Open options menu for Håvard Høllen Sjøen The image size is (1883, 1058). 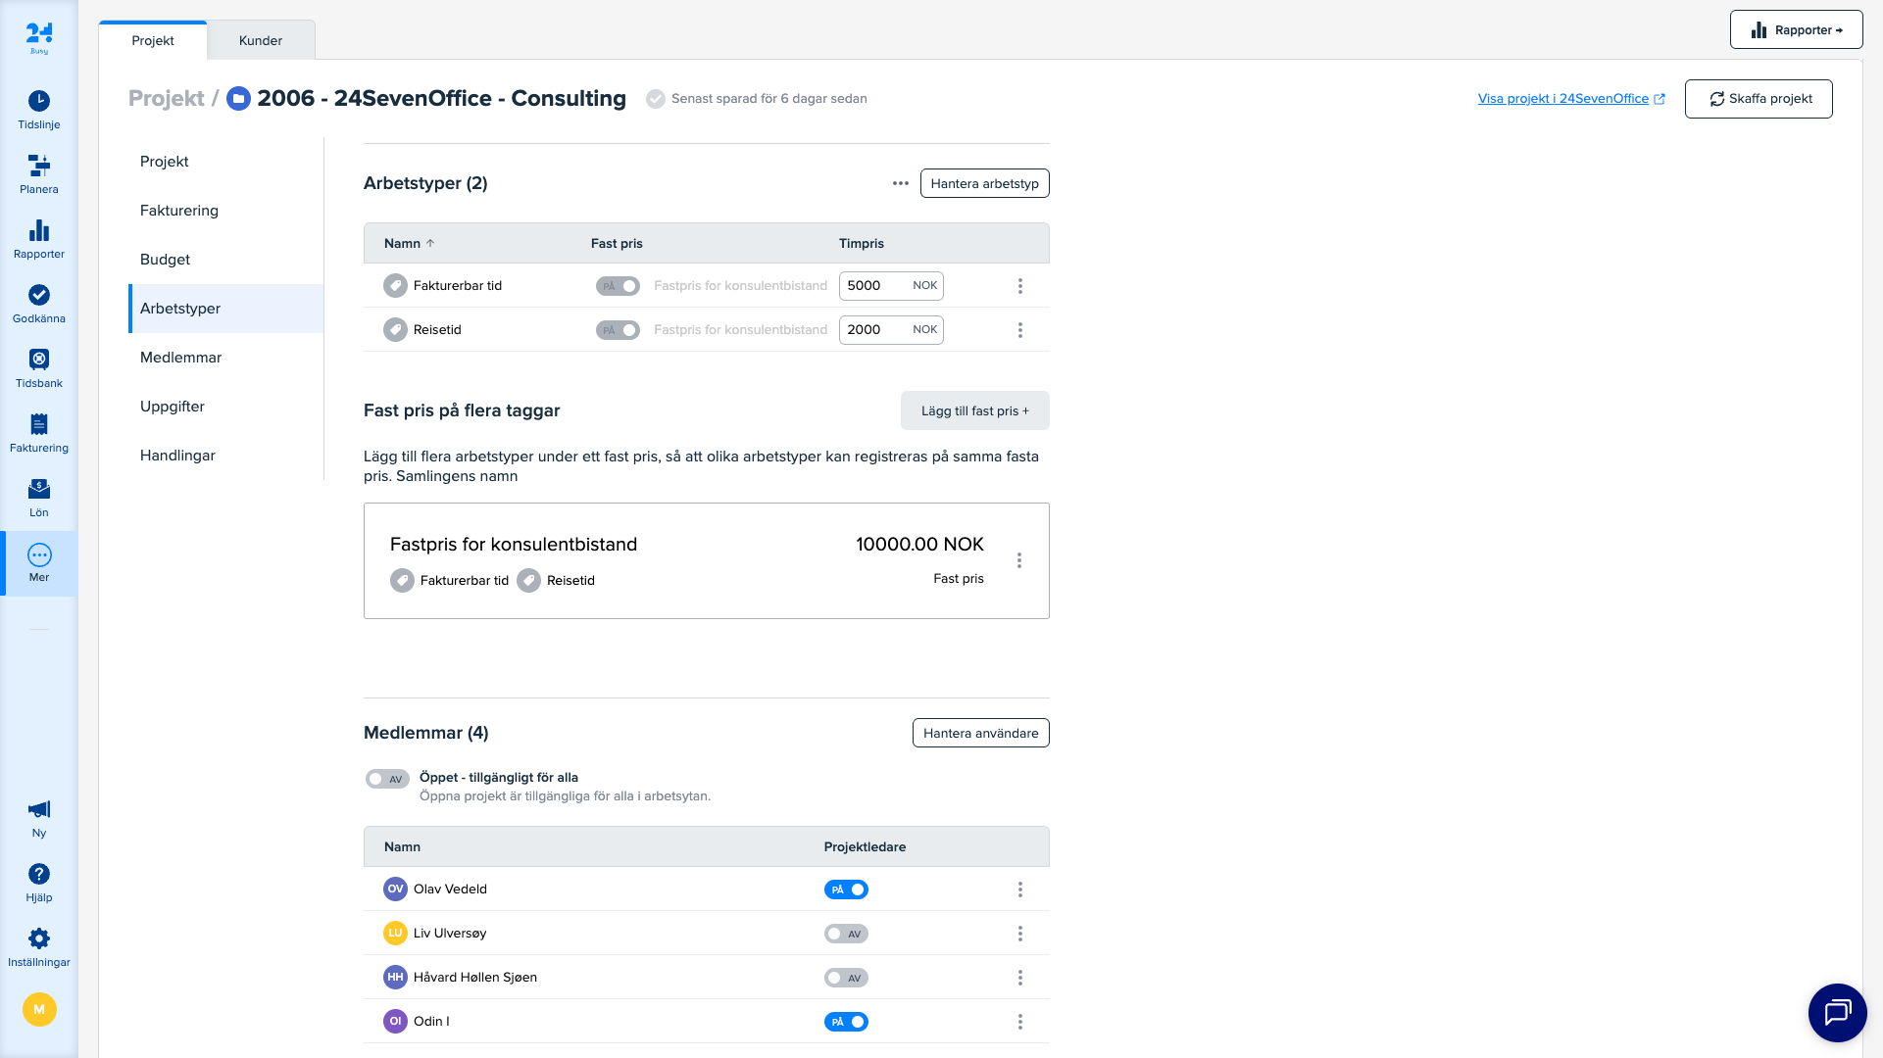1020,978
